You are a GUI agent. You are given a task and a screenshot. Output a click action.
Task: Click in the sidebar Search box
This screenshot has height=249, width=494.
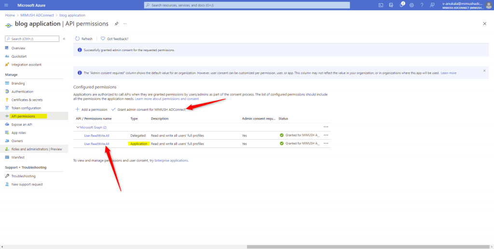[x=32, y=39]
